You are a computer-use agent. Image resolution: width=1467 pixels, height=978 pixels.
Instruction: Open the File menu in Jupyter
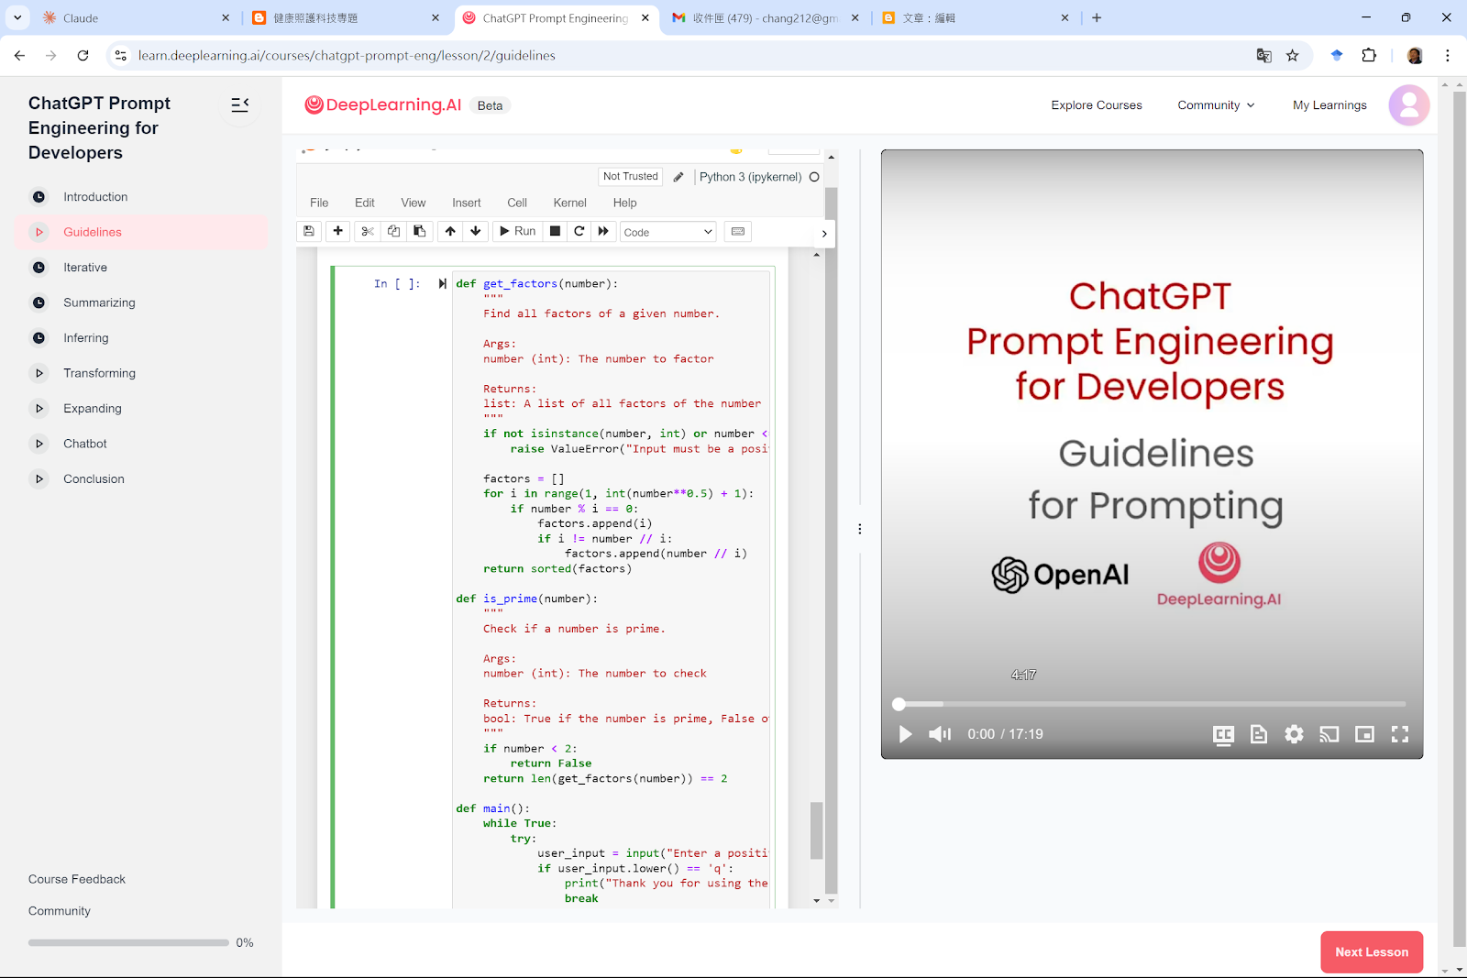point(319,203)
